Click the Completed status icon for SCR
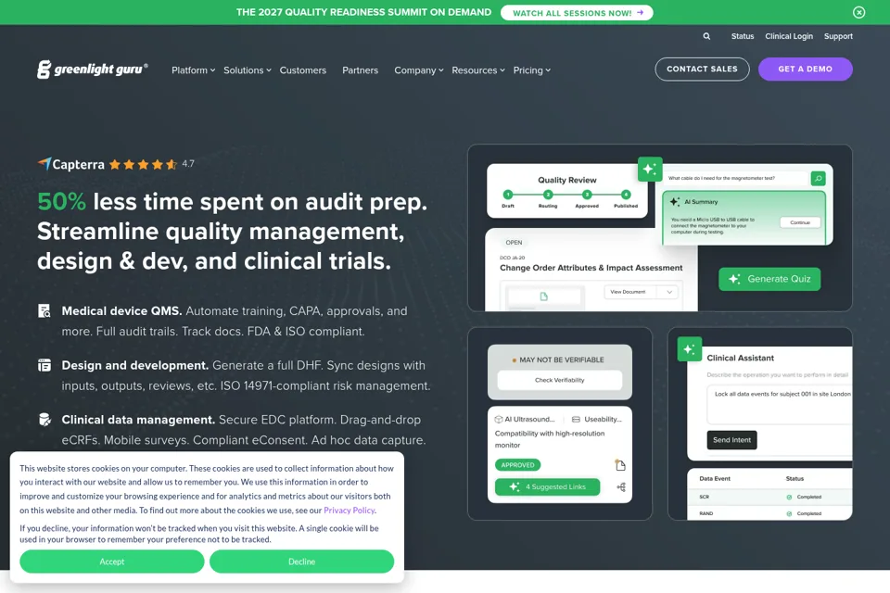This screenshot has height=593, width=890. click(789, 497)
